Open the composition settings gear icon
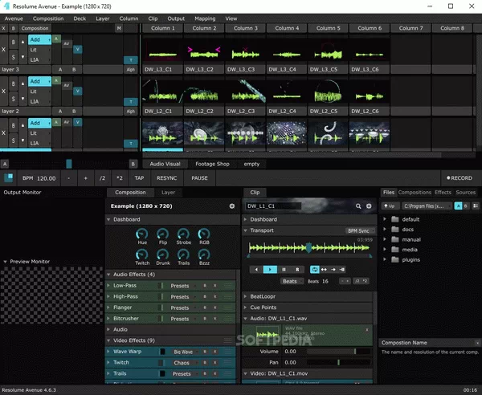482x395 pixels. click(x=232, y=206)
